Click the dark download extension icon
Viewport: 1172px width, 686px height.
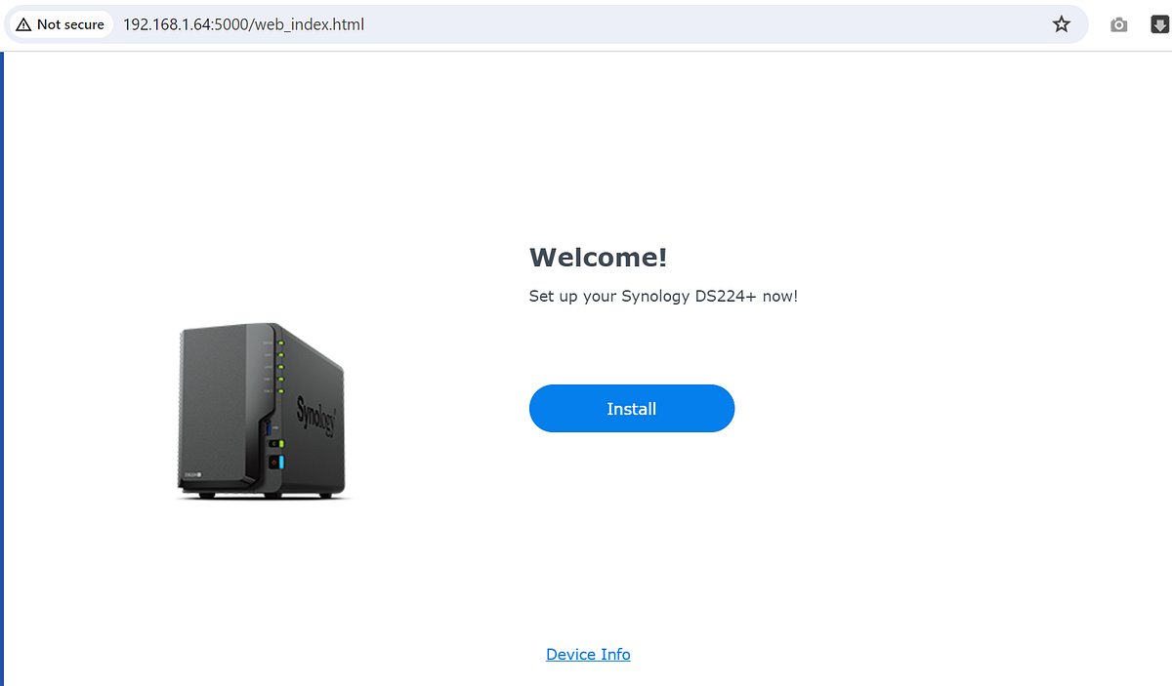click(1158, 24)
